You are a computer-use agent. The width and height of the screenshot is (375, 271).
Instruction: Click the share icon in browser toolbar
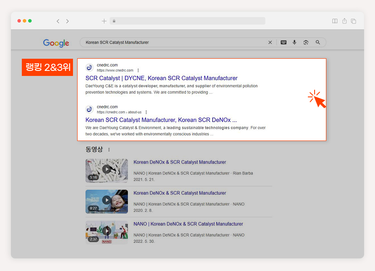[344, 21]
